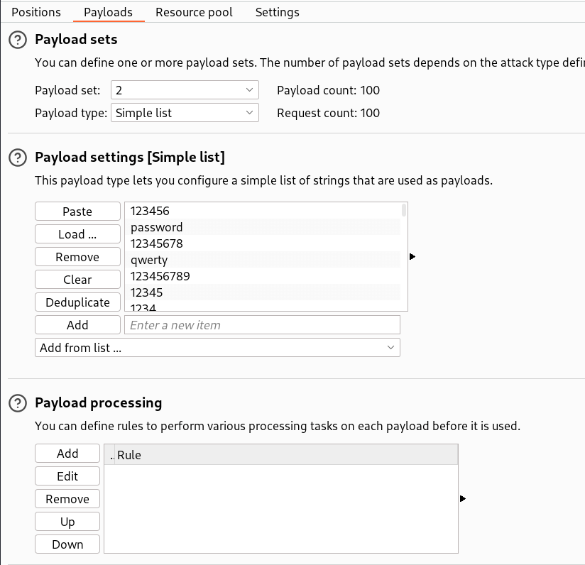Switch to the Positions tab
Image resolution: width=585 pixels, height=565 pixels.
35,12
